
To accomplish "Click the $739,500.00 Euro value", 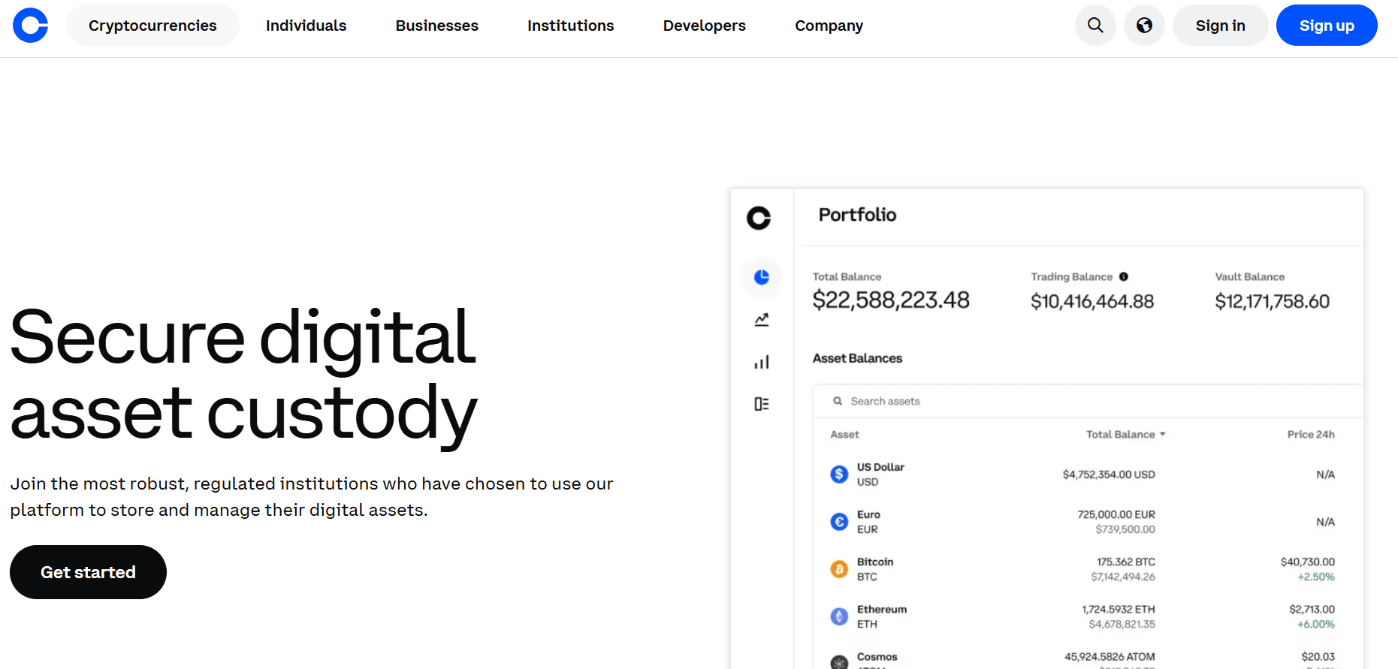I will (x=1125, y=529).
